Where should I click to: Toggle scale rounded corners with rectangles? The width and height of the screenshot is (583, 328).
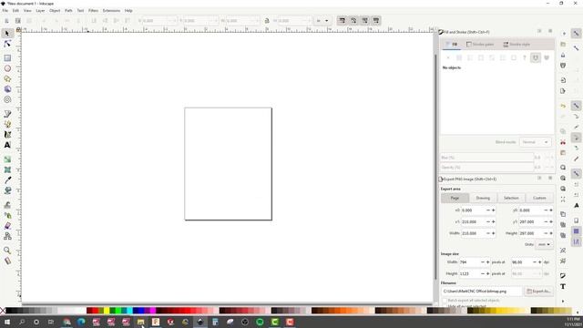coord(353,20)
